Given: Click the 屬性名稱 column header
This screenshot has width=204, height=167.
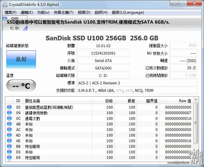Looking at the screenshot, I should point(58,101).
